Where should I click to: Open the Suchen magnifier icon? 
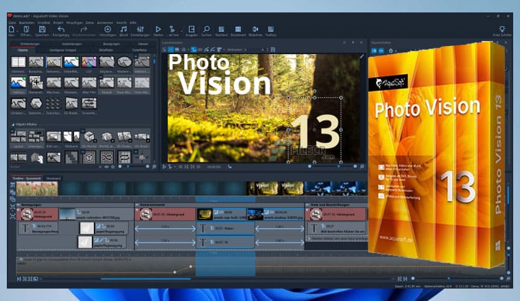[x=206, y=29]
